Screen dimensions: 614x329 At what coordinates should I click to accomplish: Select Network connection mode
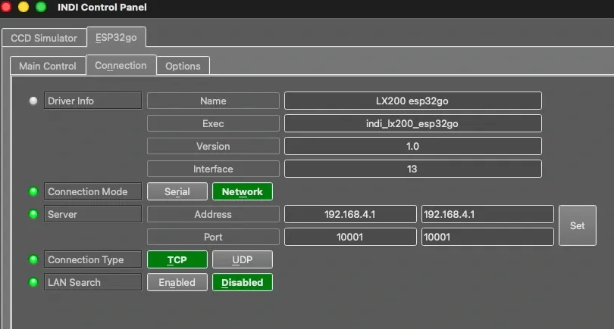click(x=243, y=191)
